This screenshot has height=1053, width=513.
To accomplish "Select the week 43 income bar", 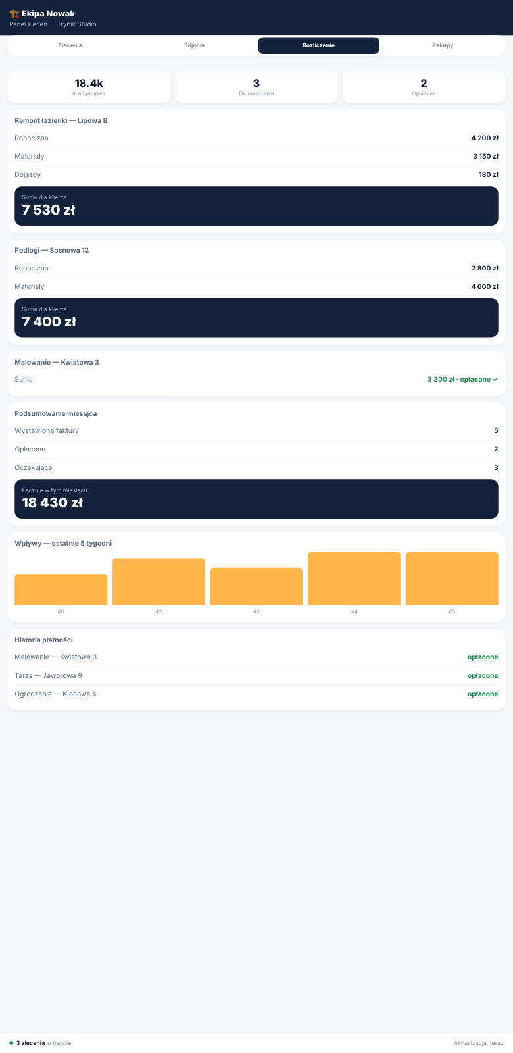I will coord(256,586).
